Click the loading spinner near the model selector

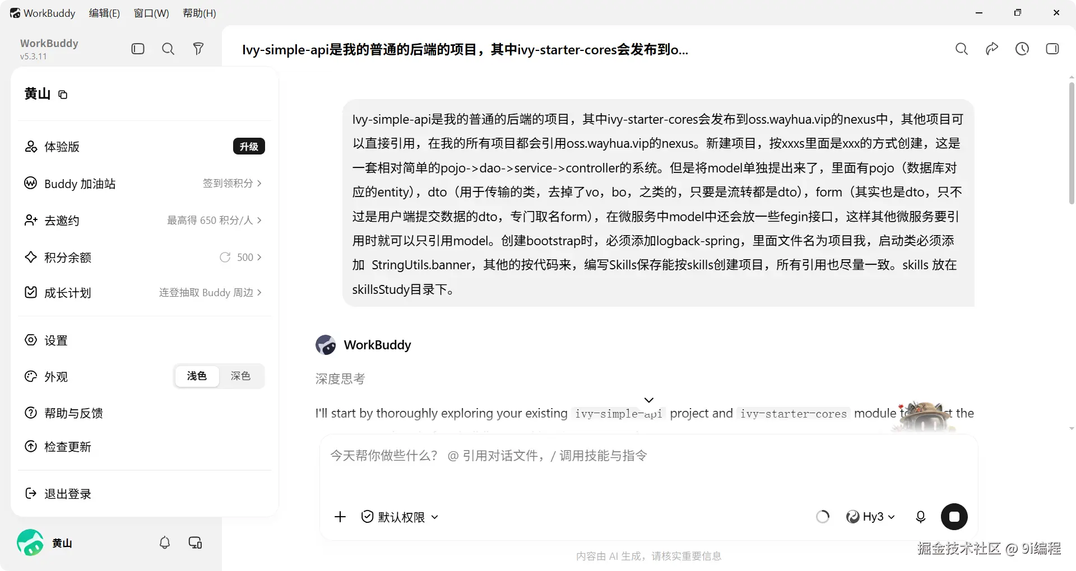[823, 517]
